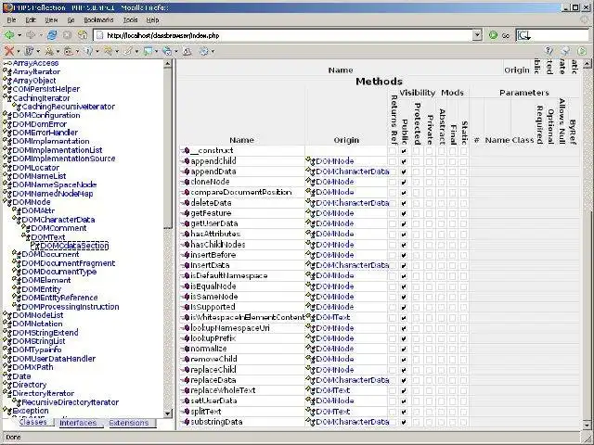This screenshot has width=594, height=445.
Task: Toggle Public checkbox in substringData row
Action: tap(404, 422)
